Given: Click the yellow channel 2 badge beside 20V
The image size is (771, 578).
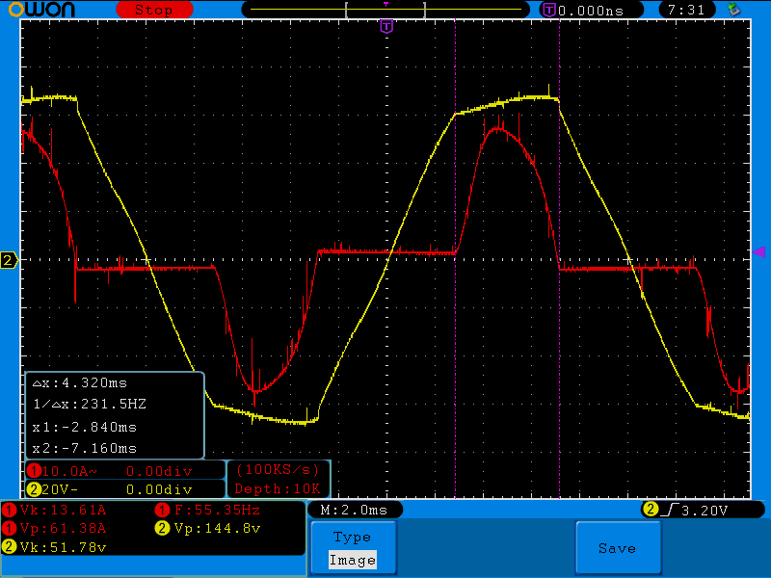Looking at the screenshot, I should pyautogui.click(x=34, y=489).
